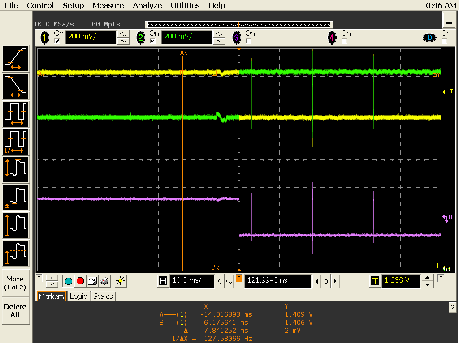Select the V top threshold measurement icon
This screenshot has height=344, width=459.
tap(16, 253)
